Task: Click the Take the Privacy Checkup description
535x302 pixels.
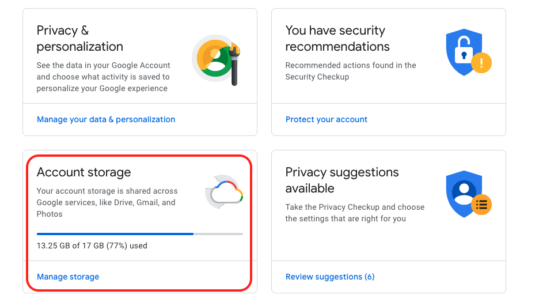Action: pyautogui.click(x=355, y=213)
